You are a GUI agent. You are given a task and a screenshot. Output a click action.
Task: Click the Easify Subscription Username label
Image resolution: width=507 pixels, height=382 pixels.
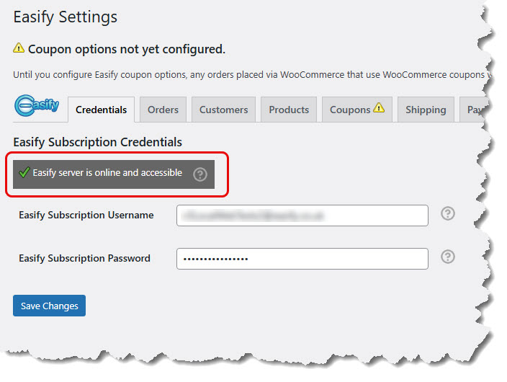[x=86, y=215]
